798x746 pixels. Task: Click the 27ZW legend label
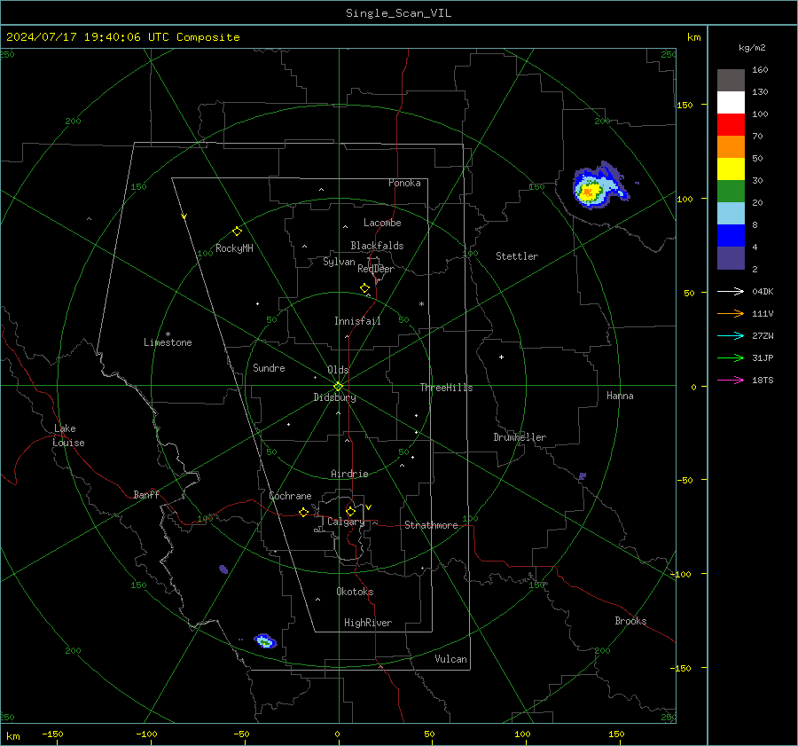[x=763, y=335]
